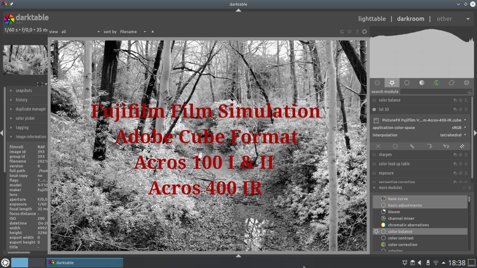Screen dimensions: 477x268
Task: Click the help question mark icon
Action: pyautogui.click(x=357, y=32)
